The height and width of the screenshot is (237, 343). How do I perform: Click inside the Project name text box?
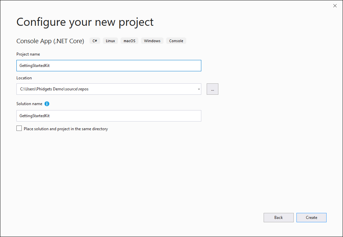[x=109, y=66]
